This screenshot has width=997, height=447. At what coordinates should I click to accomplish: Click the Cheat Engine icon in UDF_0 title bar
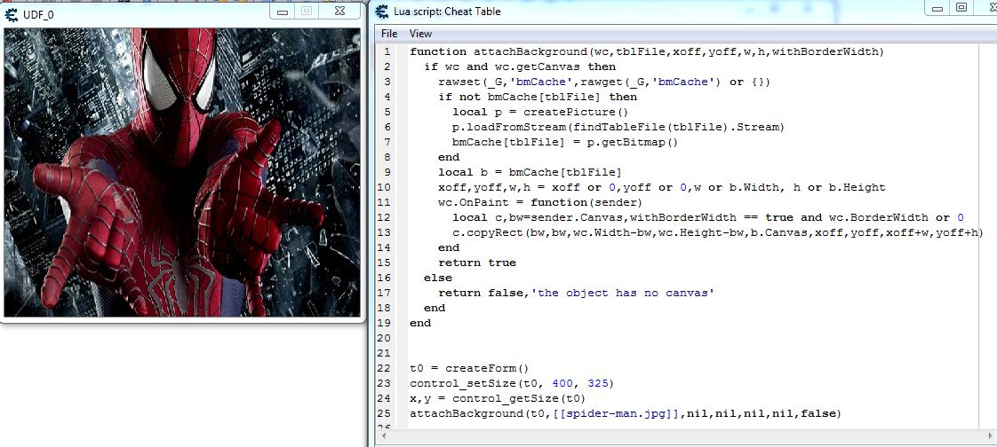click(12, 13)
